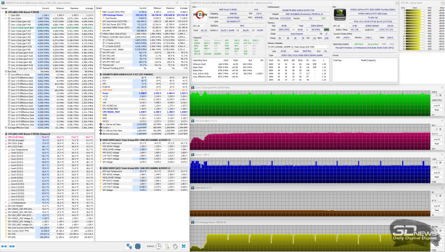
Task: Click the Average column header in left pane
Action: (87, 8)
